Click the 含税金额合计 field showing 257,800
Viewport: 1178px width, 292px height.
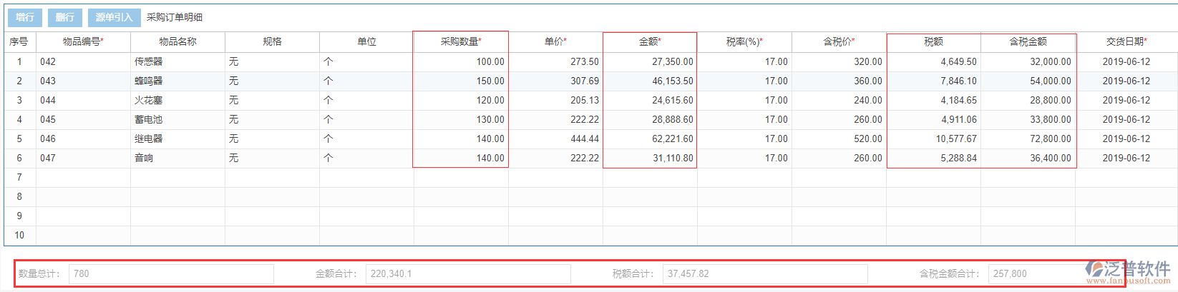click(1038, 273)
